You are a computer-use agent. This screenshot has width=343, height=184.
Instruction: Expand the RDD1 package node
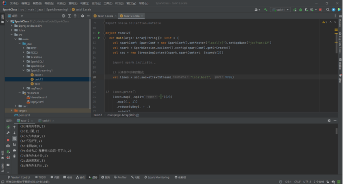23,48
